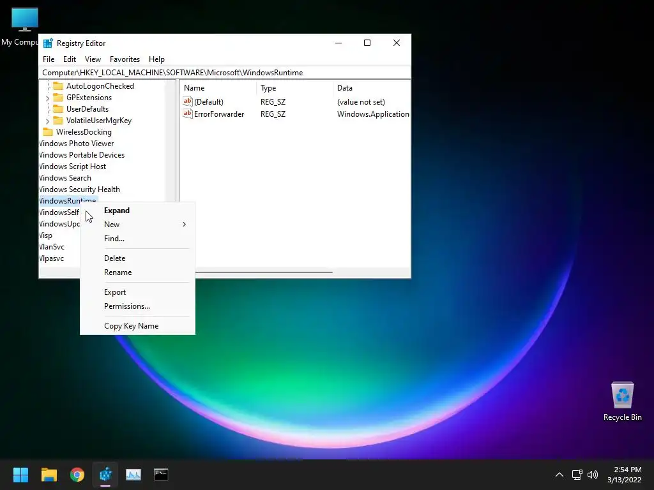This screenshot has width=654, height=490.
Task: Click Copy Key Name
Action: tap(131, 326)
